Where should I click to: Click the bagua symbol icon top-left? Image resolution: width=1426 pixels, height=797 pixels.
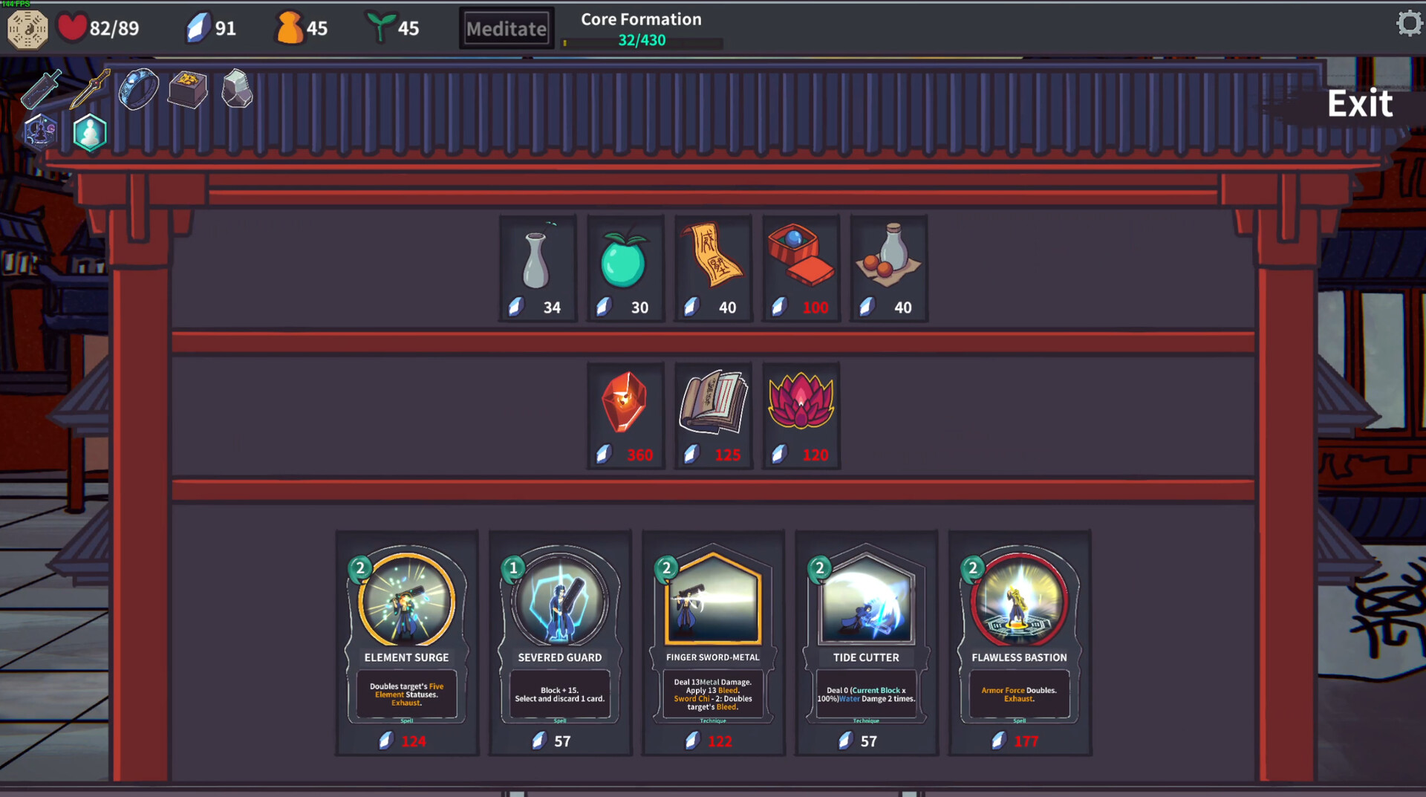click(27, 29)
